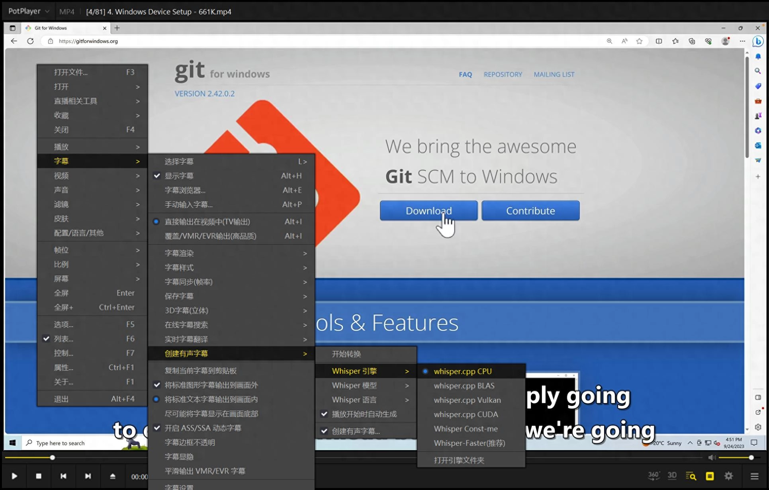Expand Whisper 语言 submenu
Screen dimensions: 769x490
tap(366, 400)
